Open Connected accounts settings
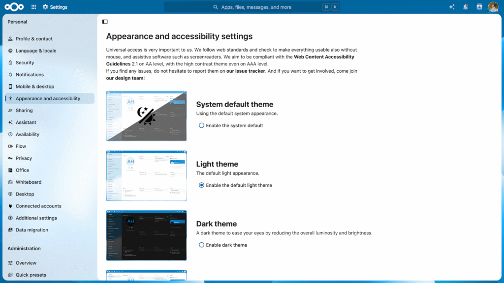 coord(50,206)
